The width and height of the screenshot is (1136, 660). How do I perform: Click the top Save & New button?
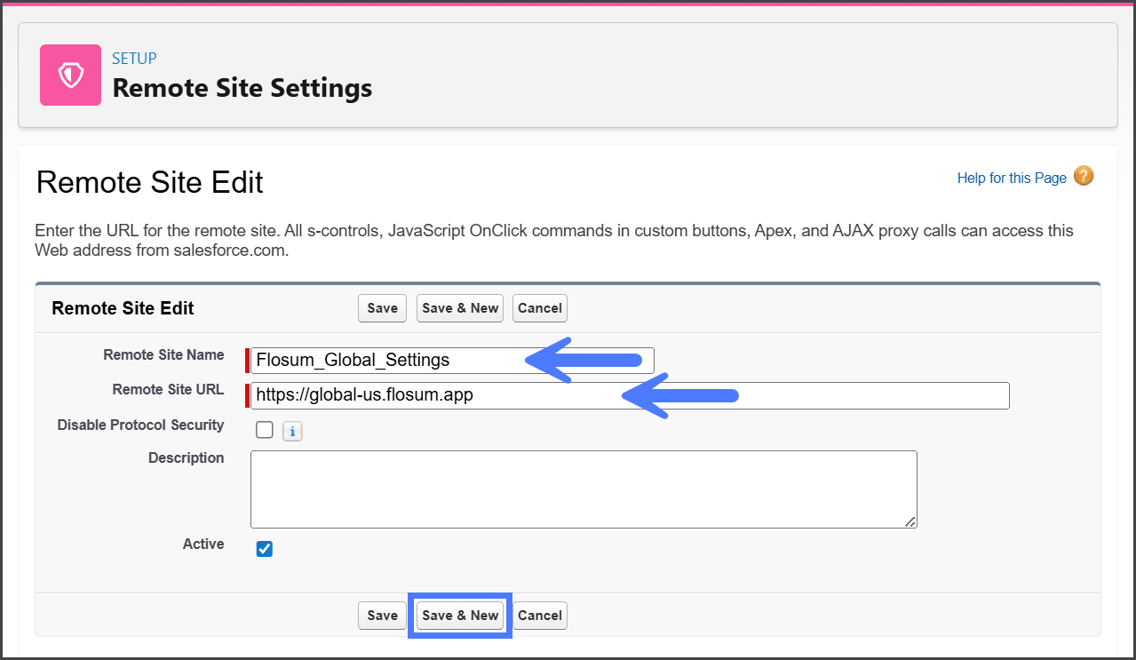460,308
